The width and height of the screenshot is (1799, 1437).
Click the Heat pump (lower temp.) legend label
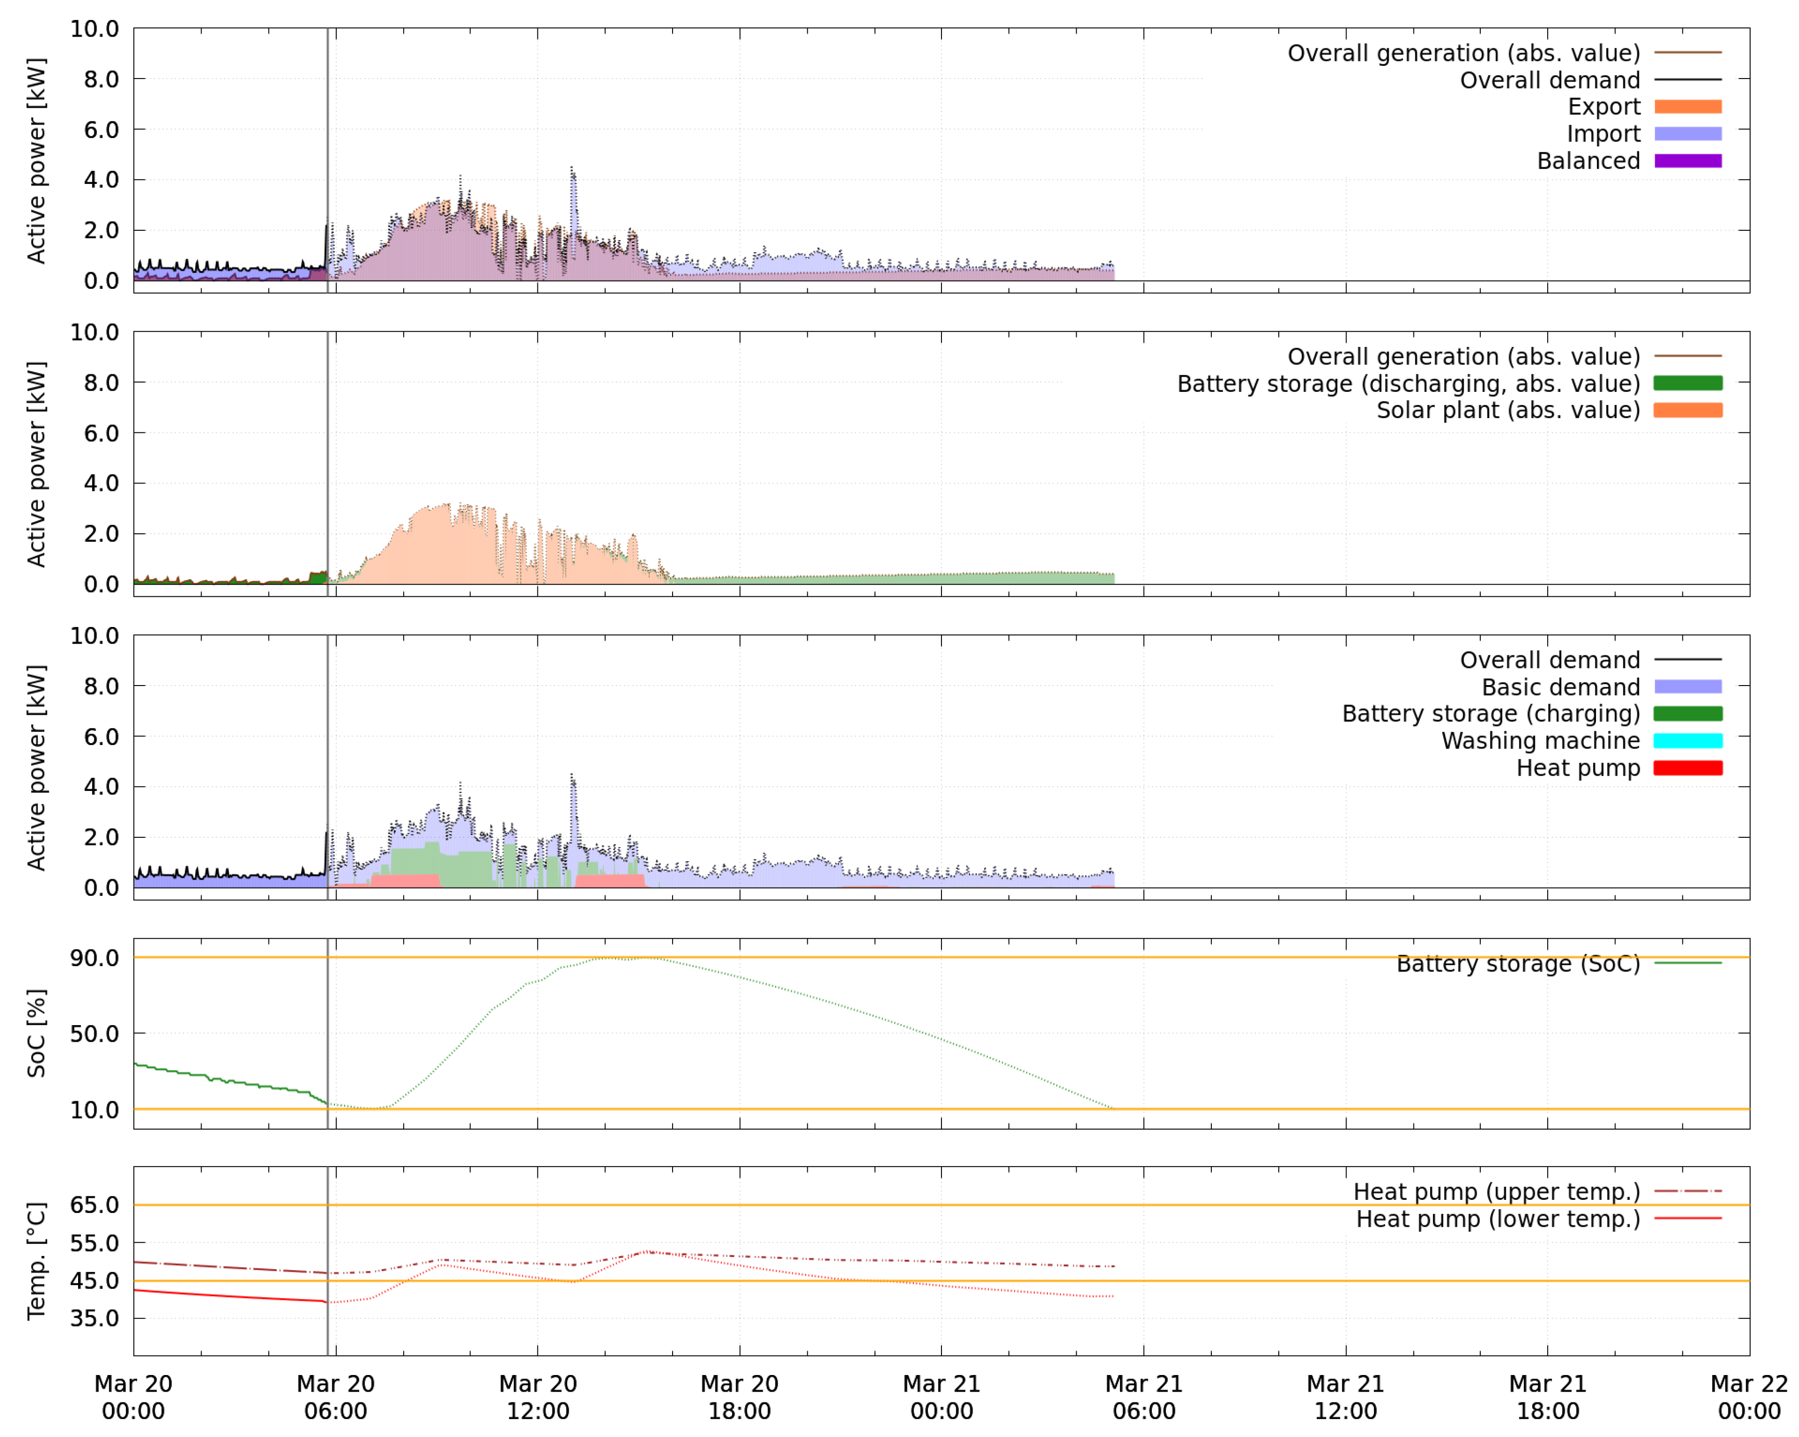tap(1498, 1219)
